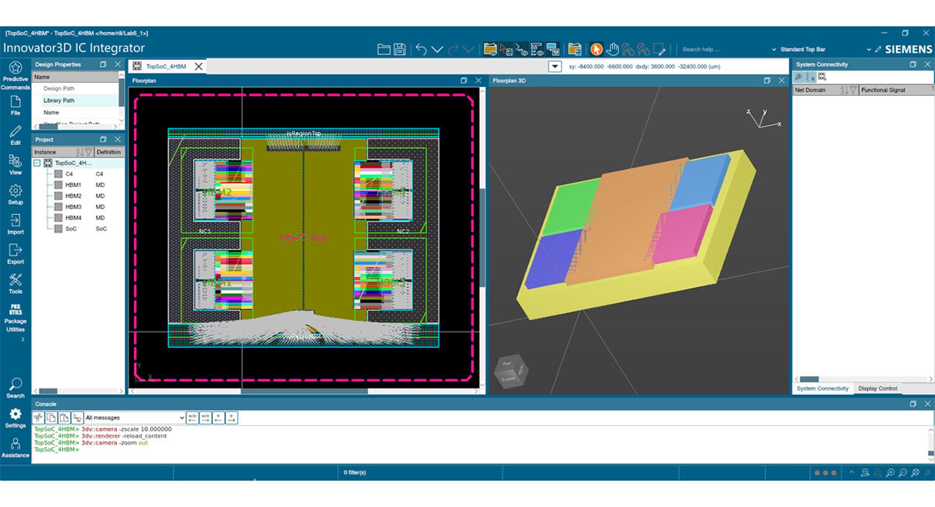This screenshot has width=935, height=507.
Task: Click the filter funnel in Instance column
Action: (x=89, y=152)
